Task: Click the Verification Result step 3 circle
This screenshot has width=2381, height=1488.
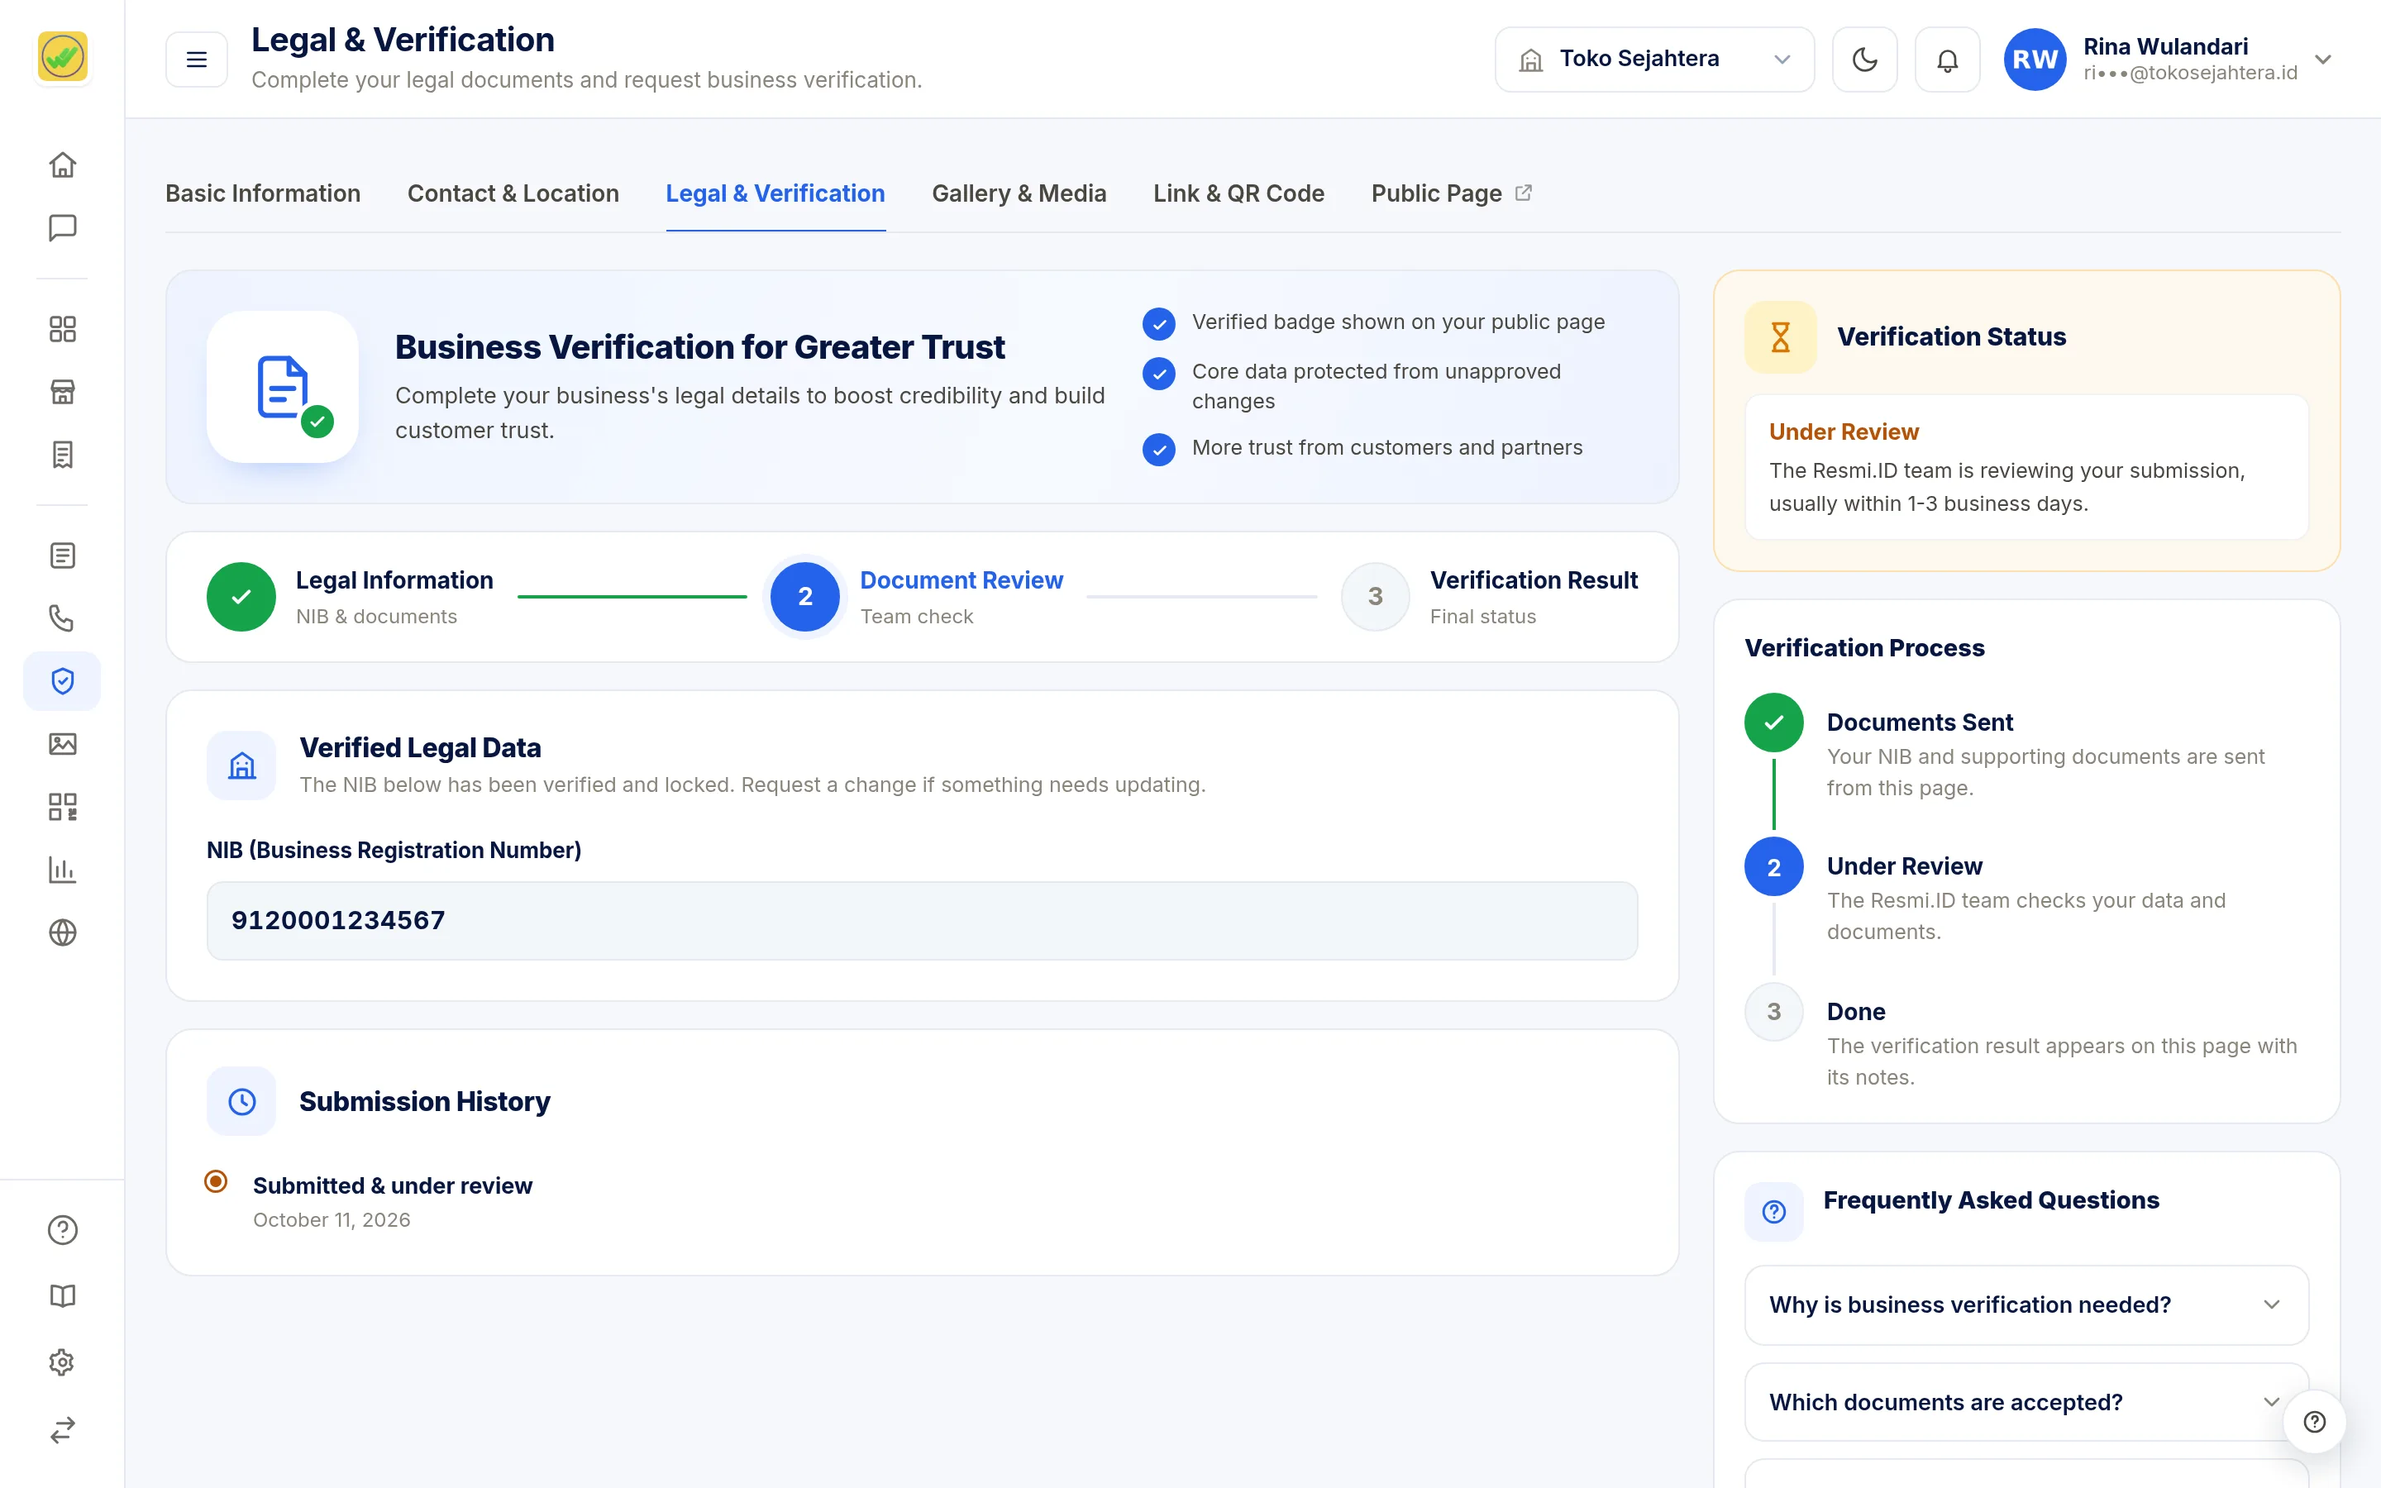Action: (x=1375, y=596)
